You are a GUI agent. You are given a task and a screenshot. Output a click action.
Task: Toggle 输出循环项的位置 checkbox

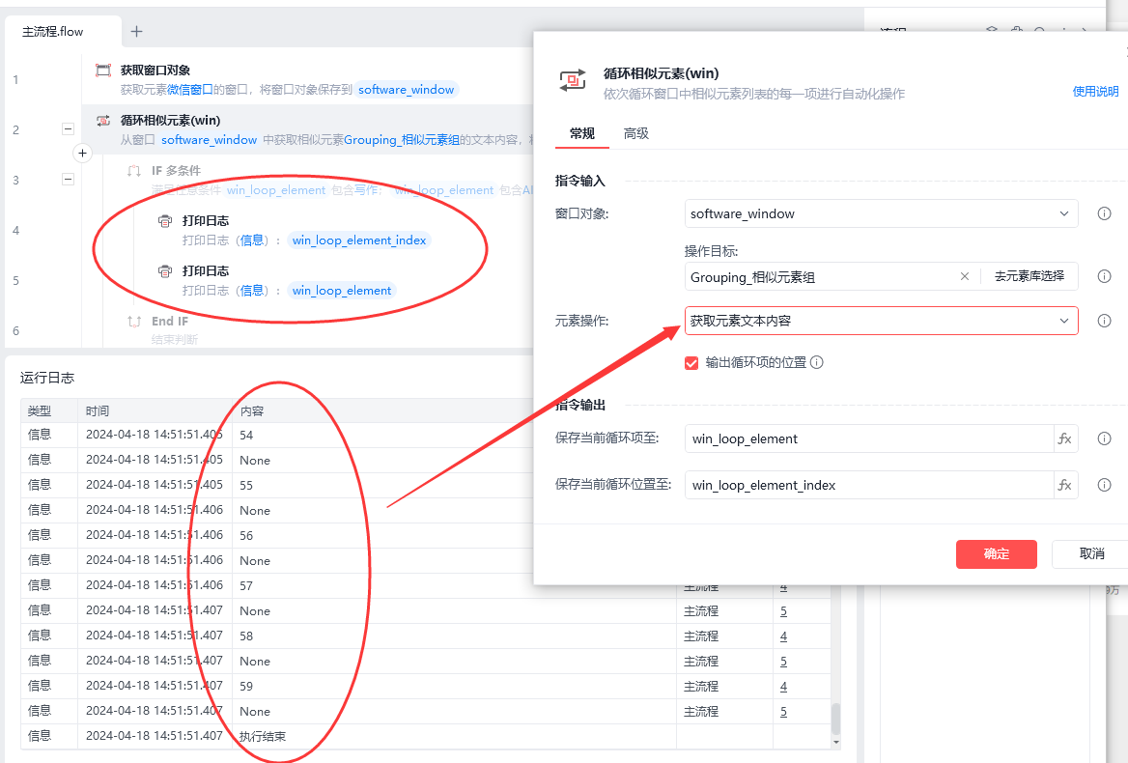click(x=691, y=363)
